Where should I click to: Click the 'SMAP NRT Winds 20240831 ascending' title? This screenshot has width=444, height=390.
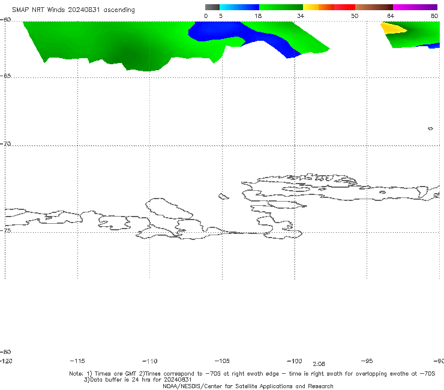73,10
